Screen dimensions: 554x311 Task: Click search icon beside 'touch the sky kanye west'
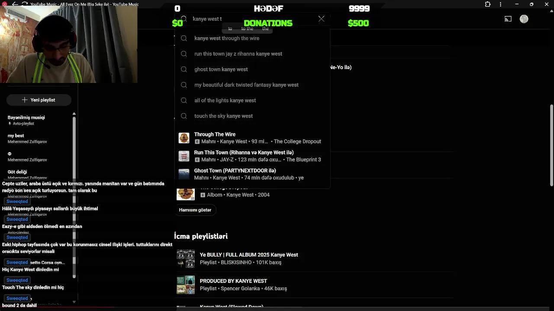(184, 116)
